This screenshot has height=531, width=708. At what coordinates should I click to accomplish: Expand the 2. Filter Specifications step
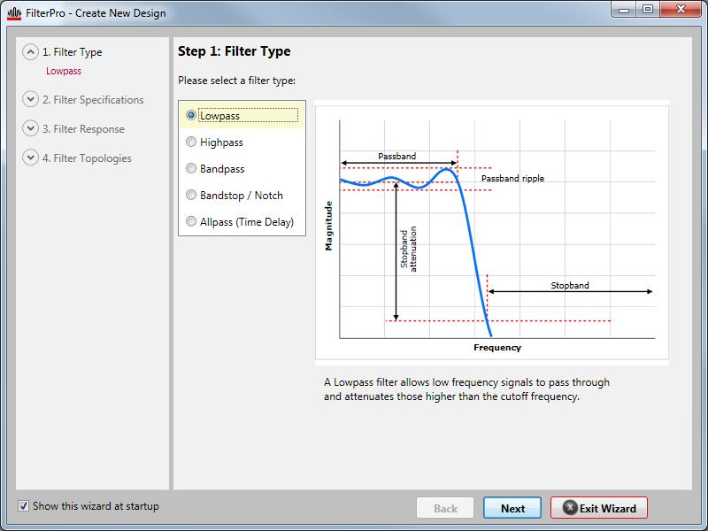click(x=30, y=99)
